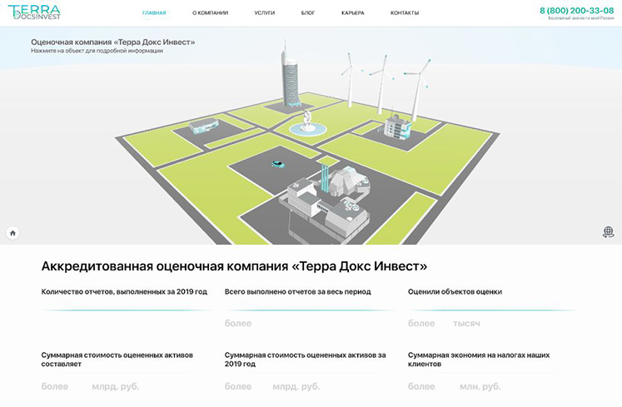
Task: Click text Суммарная экономия на налогах наших клиентов
Action: 479,360
